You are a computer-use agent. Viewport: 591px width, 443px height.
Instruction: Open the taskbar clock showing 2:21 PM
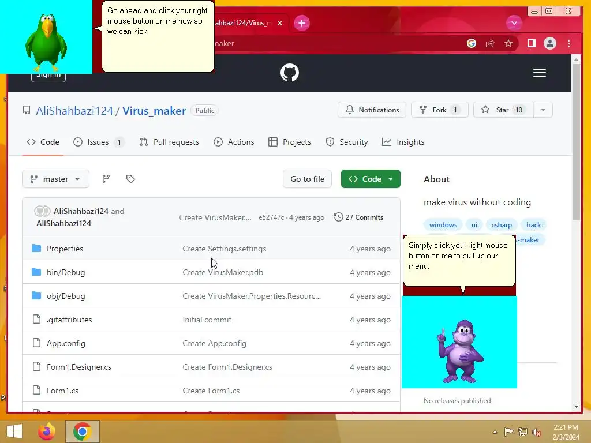tap(566, 432)
